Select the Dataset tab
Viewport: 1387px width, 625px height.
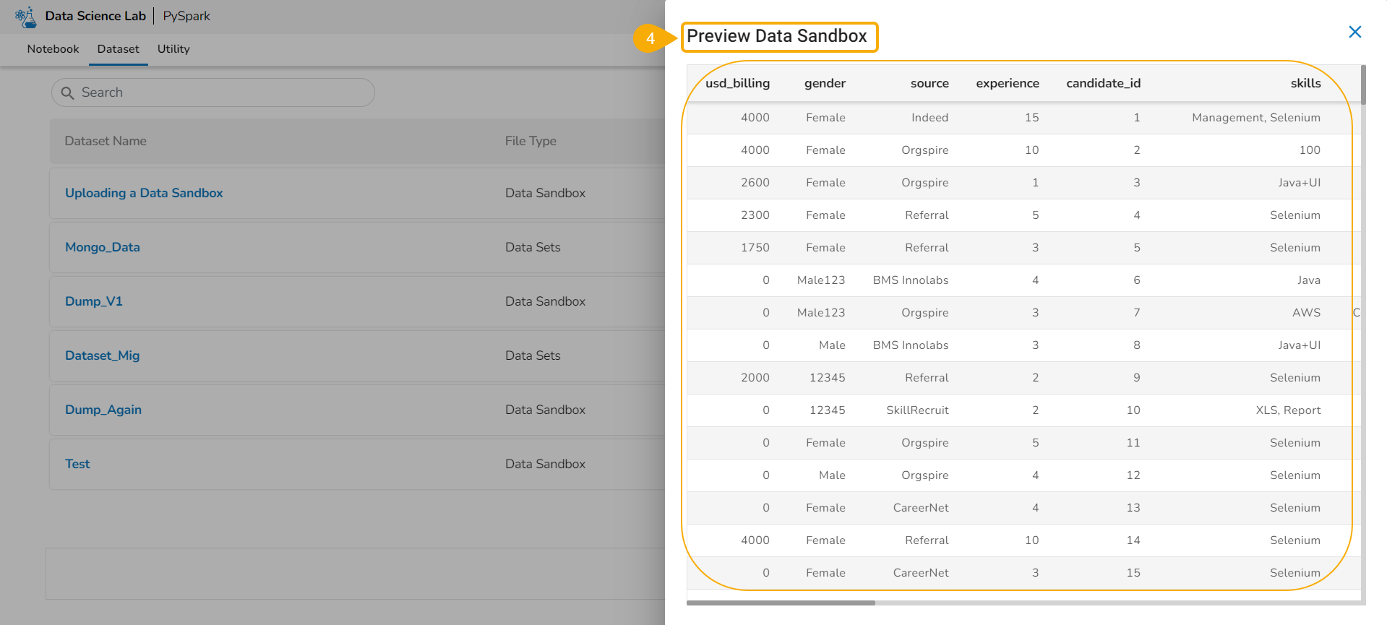[x=118, y=49]
